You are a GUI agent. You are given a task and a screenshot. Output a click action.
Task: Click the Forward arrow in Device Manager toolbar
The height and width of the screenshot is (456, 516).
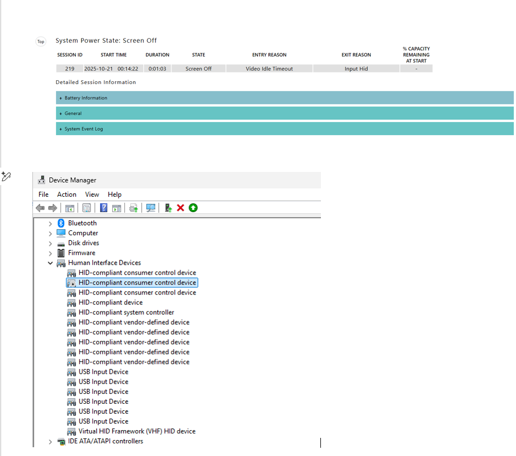(x=53, y=208)
